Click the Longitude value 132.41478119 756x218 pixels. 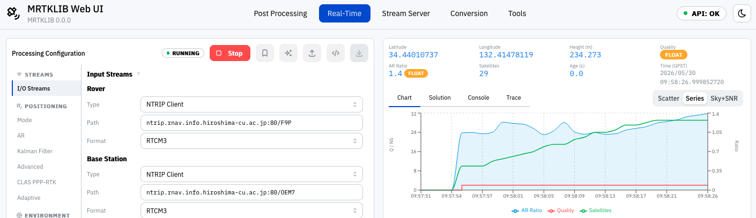(x=506, y=55)
